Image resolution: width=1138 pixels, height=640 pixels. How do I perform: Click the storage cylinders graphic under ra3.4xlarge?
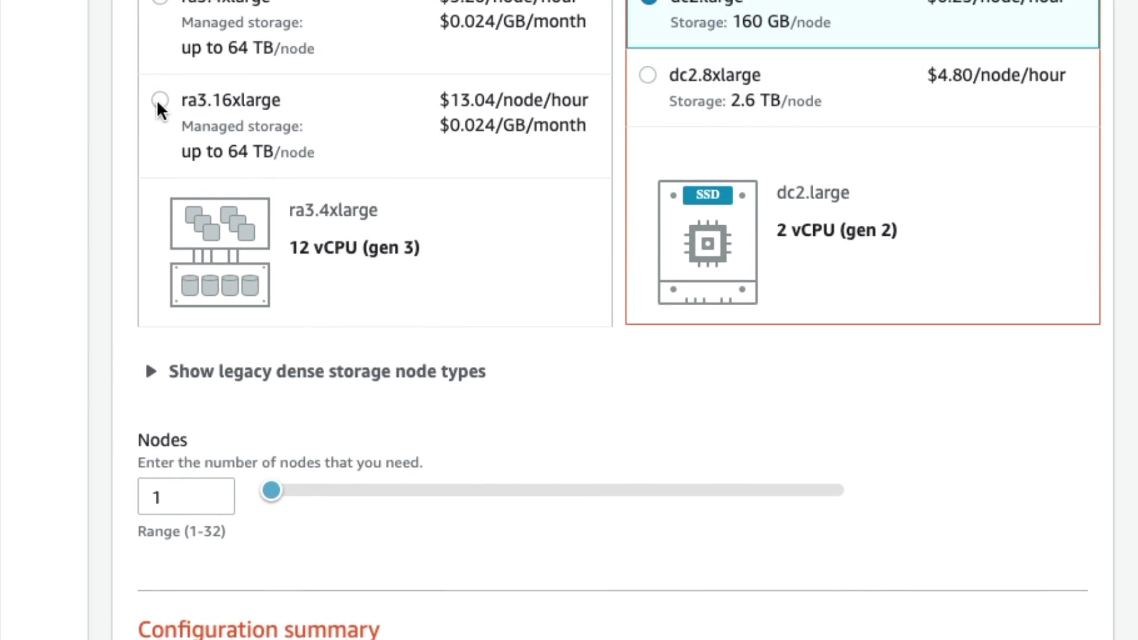220,285
